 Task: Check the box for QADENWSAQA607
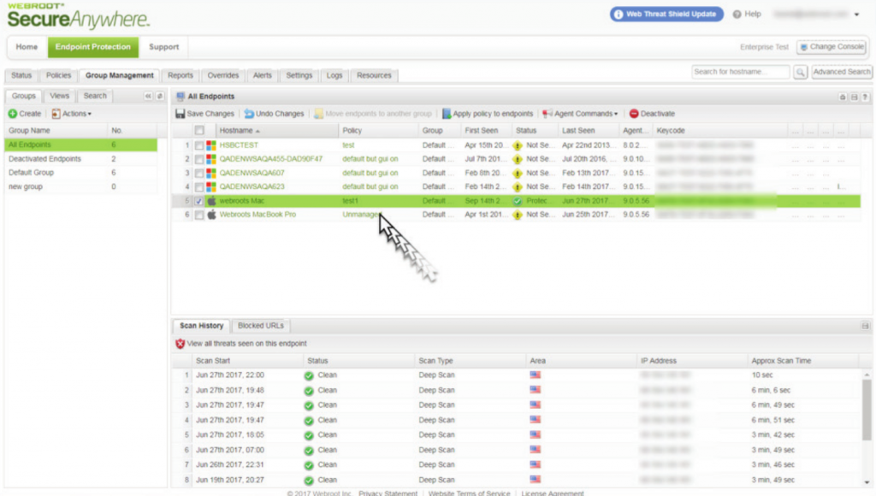coord(198,173)
